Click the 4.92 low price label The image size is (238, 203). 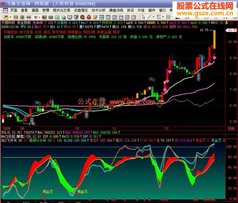[x=32, y=124]
